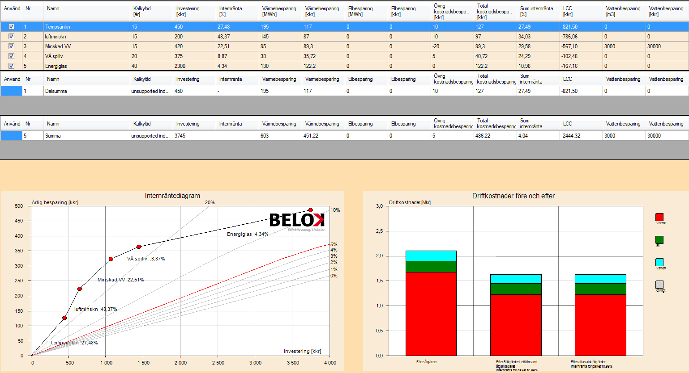Select the Delsumma row name cell
689x373 pixels.
pyautogui.click(x=87, y=91)
